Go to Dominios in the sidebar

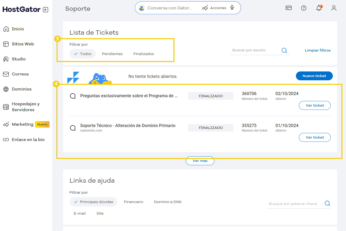click(22, 89)
